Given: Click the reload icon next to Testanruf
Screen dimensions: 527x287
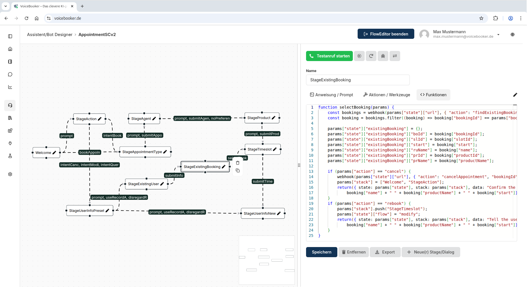Looking at the screenshot, I should click(371, 56).
